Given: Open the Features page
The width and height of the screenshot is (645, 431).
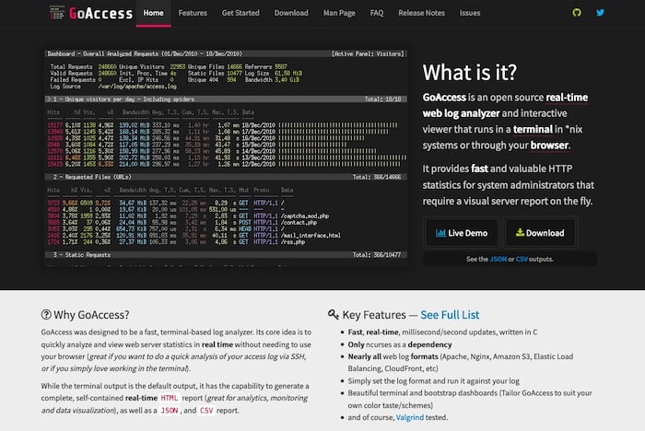Looking at the screenshot, I should [193, 13].
